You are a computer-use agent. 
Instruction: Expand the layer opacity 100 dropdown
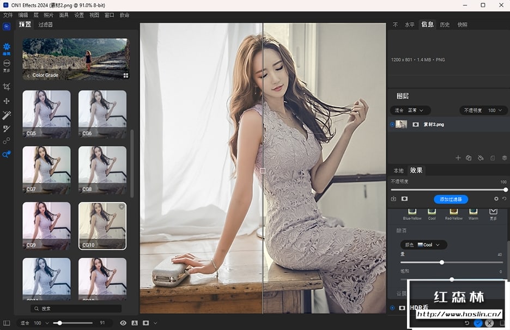(495, 110)
